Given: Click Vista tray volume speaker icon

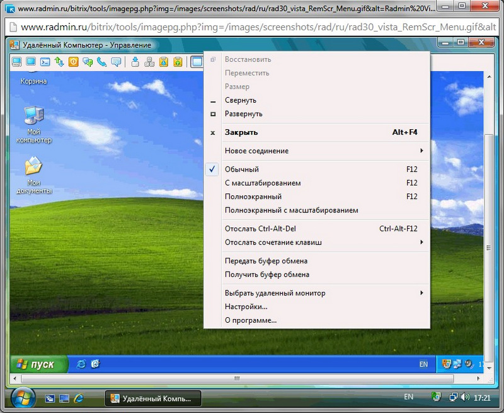Looking at the screenshot, I should tap(465, 398).
